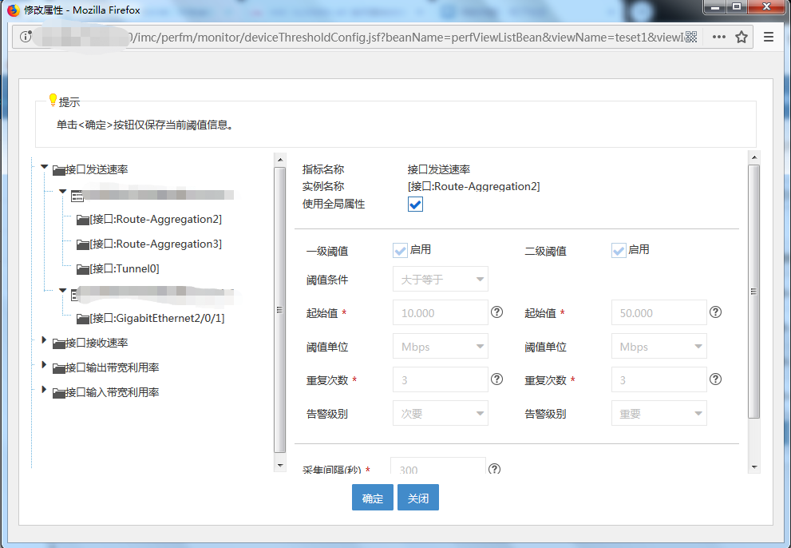This screenshot has width=791, height=548.
Task: Click the right panel vertical scrollbar thumb
Action: [754, 292]
